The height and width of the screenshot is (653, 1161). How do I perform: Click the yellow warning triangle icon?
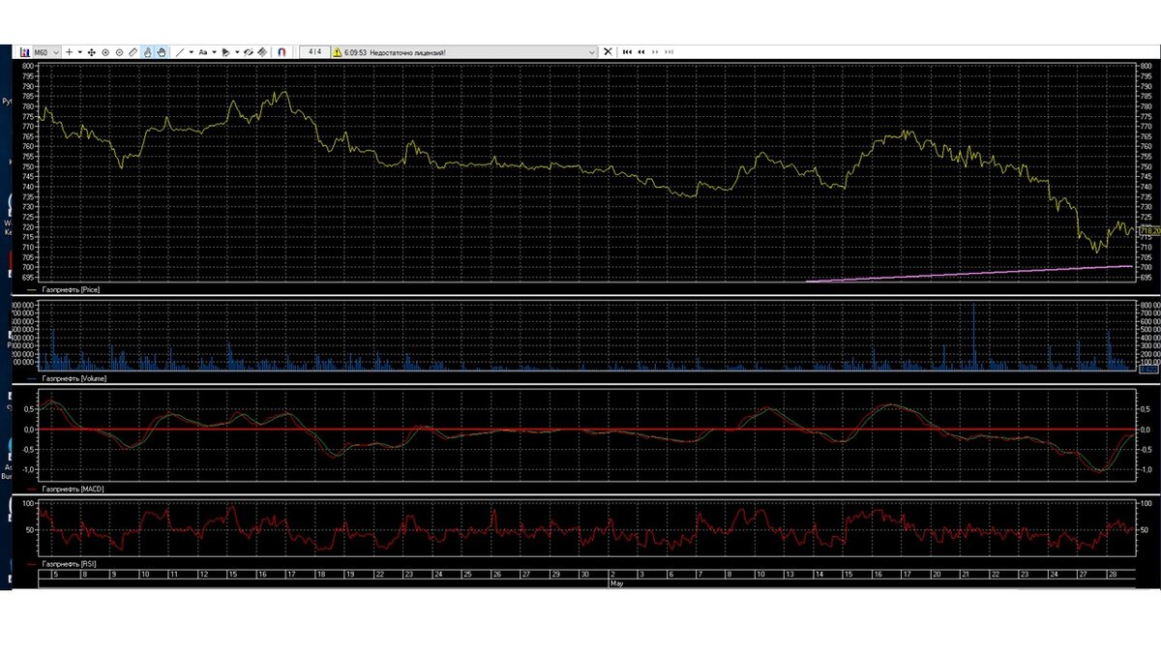point(338,52)
